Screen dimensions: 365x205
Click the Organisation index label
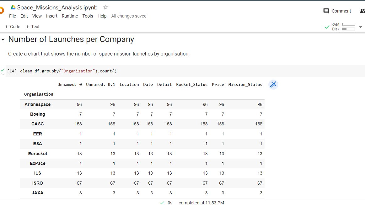click(39, 94)
